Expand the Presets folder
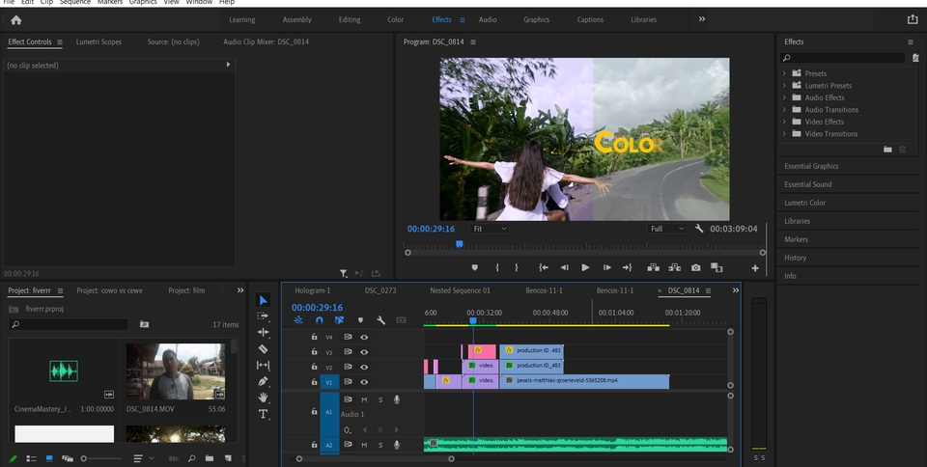Image resolution: width=927 pixels, height=467 pixels. click(784, 73)
